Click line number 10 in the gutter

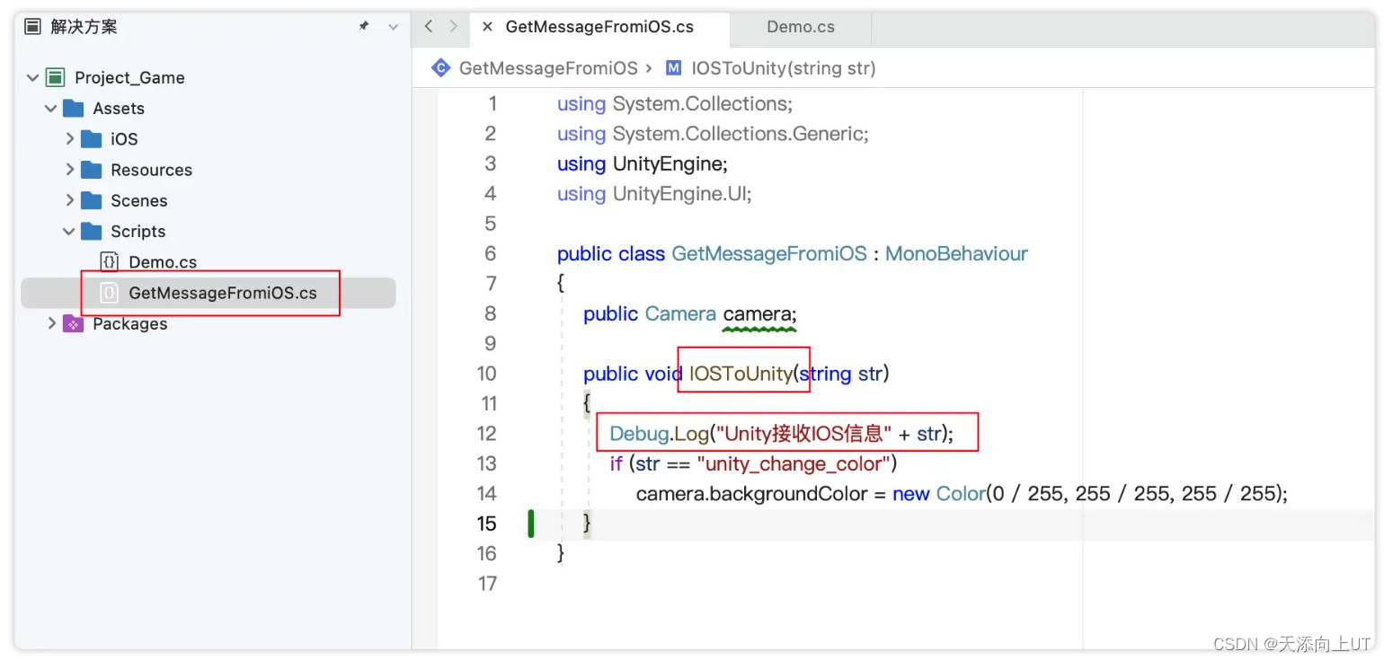click(486, 374)
